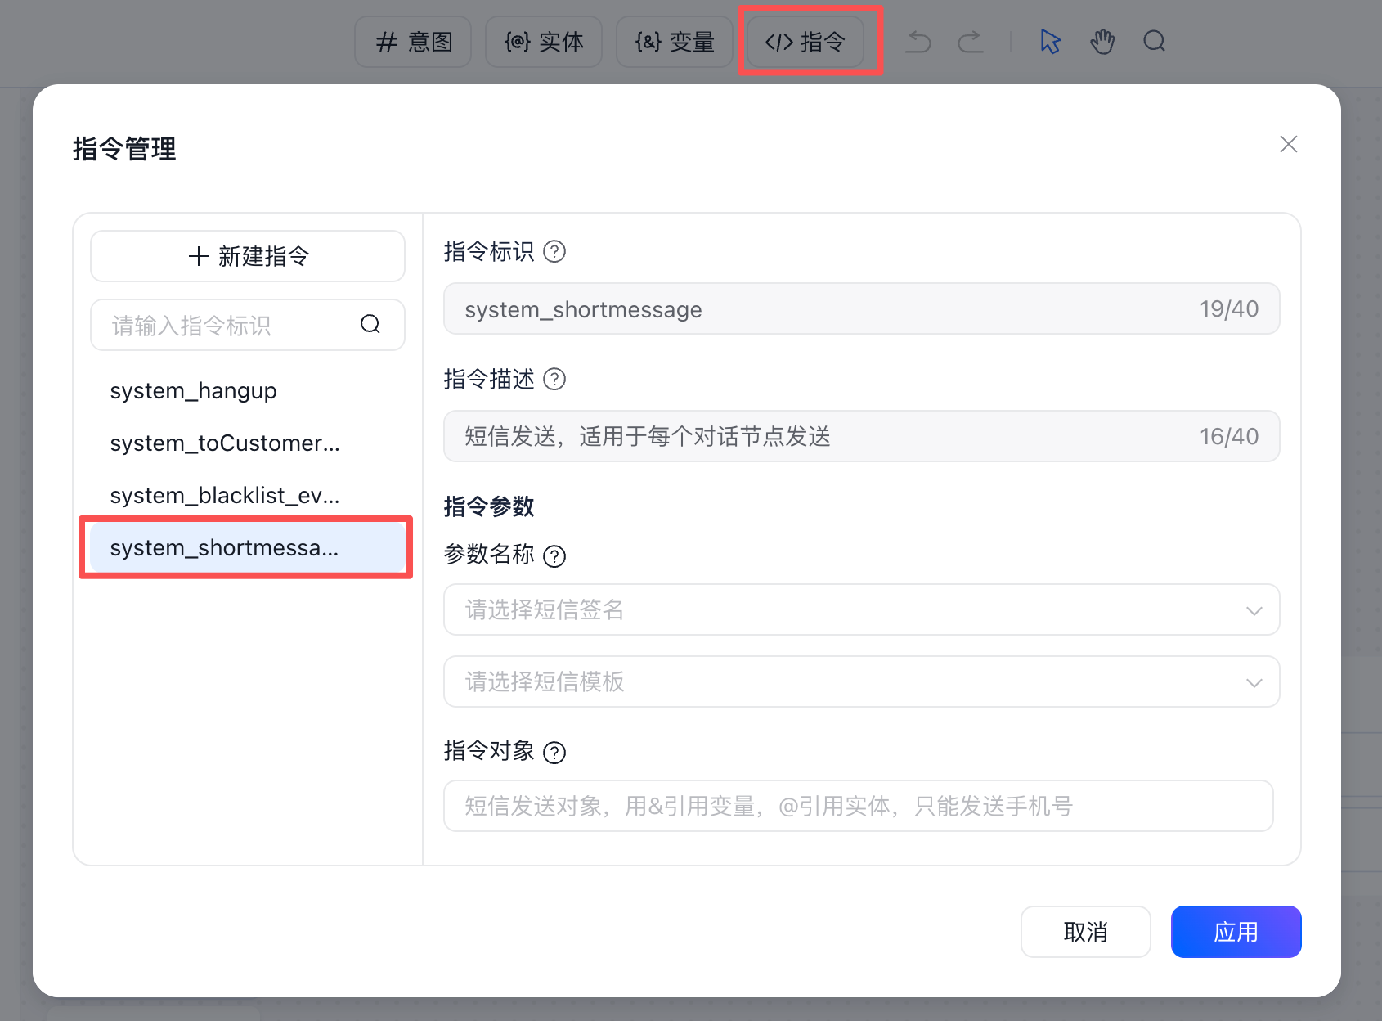Click the 应用 button
The width and height of the screenshot is (1382, 1021).
1236,932
